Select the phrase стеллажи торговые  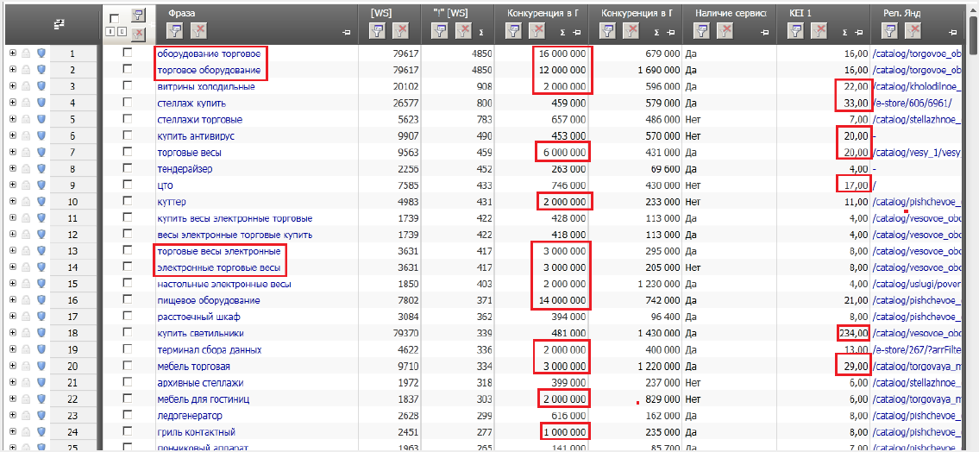click(200, 119)
